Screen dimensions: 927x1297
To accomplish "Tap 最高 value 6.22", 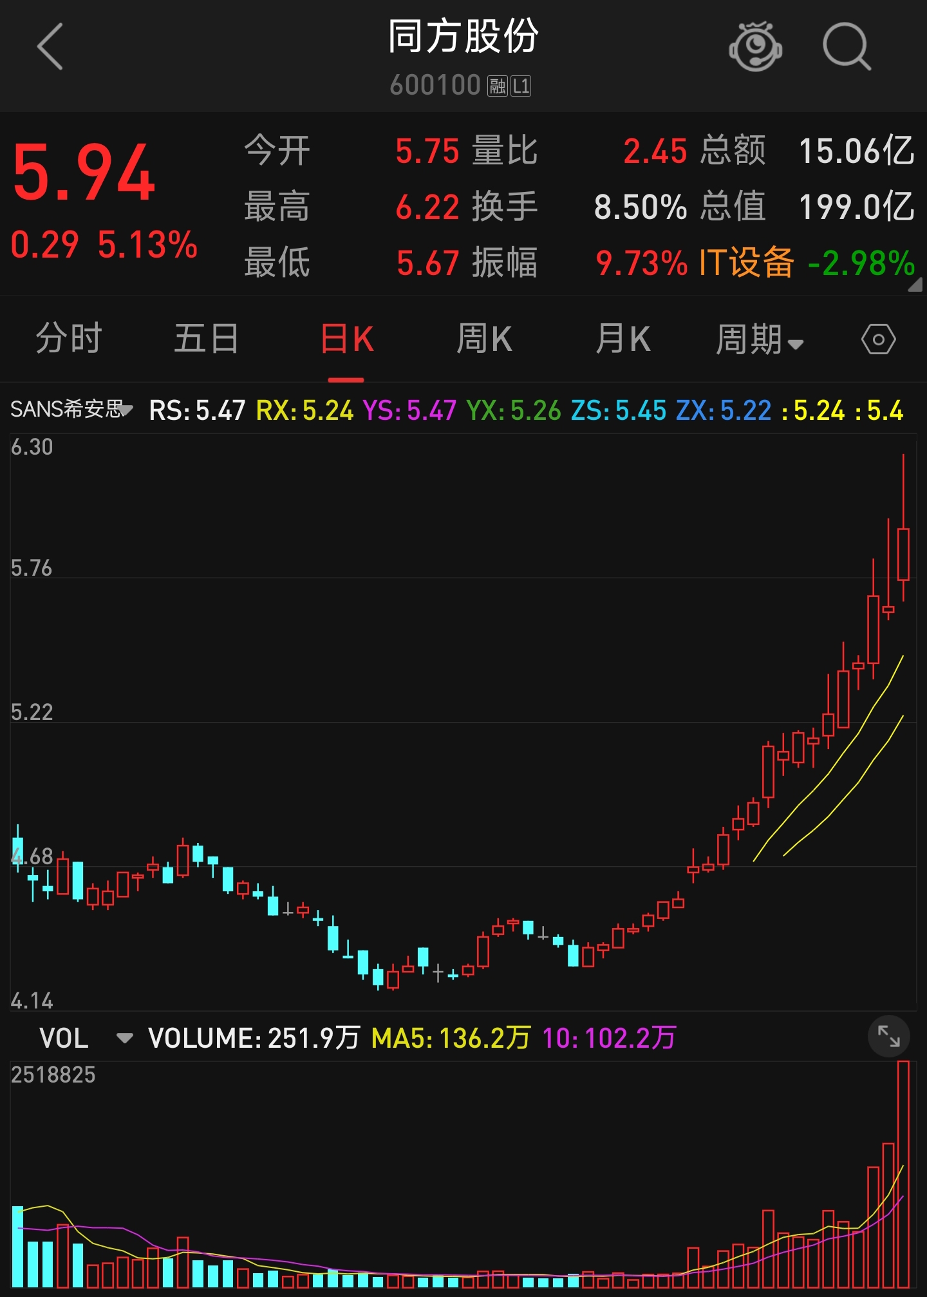I will (x=427, y=207).
